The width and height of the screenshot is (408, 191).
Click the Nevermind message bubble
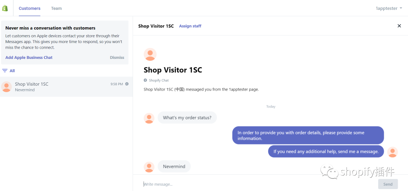174,166
